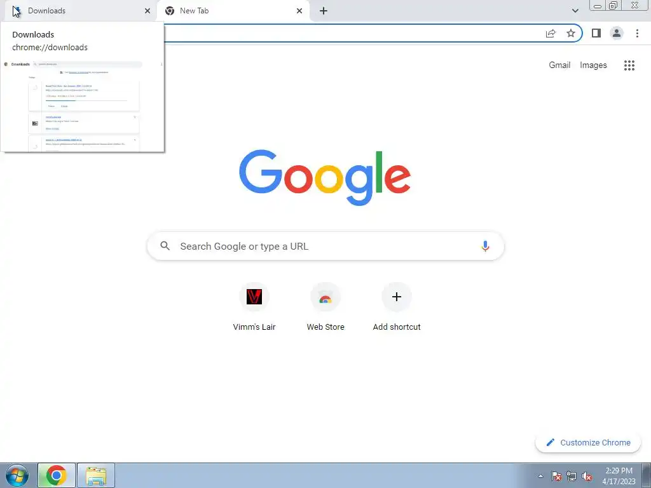Show hidden system tray icons
The height and width of the screenshot is (488, 651).
[x=540, y=476]
